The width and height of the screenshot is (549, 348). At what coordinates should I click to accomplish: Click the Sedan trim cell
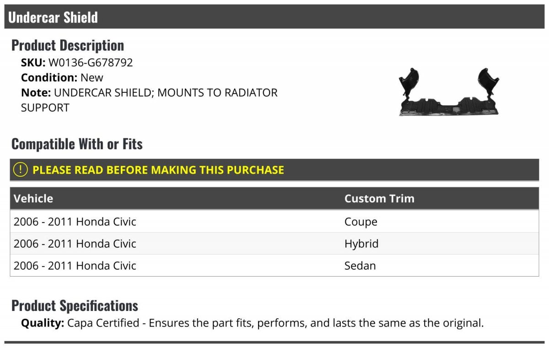pos(360,266)
